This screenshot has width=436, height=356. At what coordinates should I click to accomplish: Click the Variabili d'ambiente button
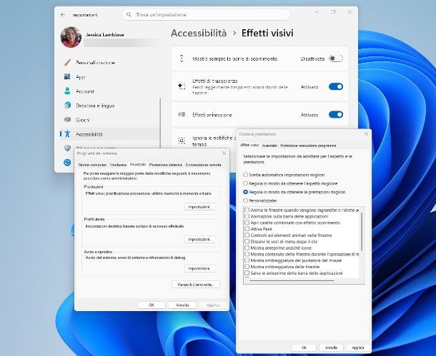pos(196,285)
